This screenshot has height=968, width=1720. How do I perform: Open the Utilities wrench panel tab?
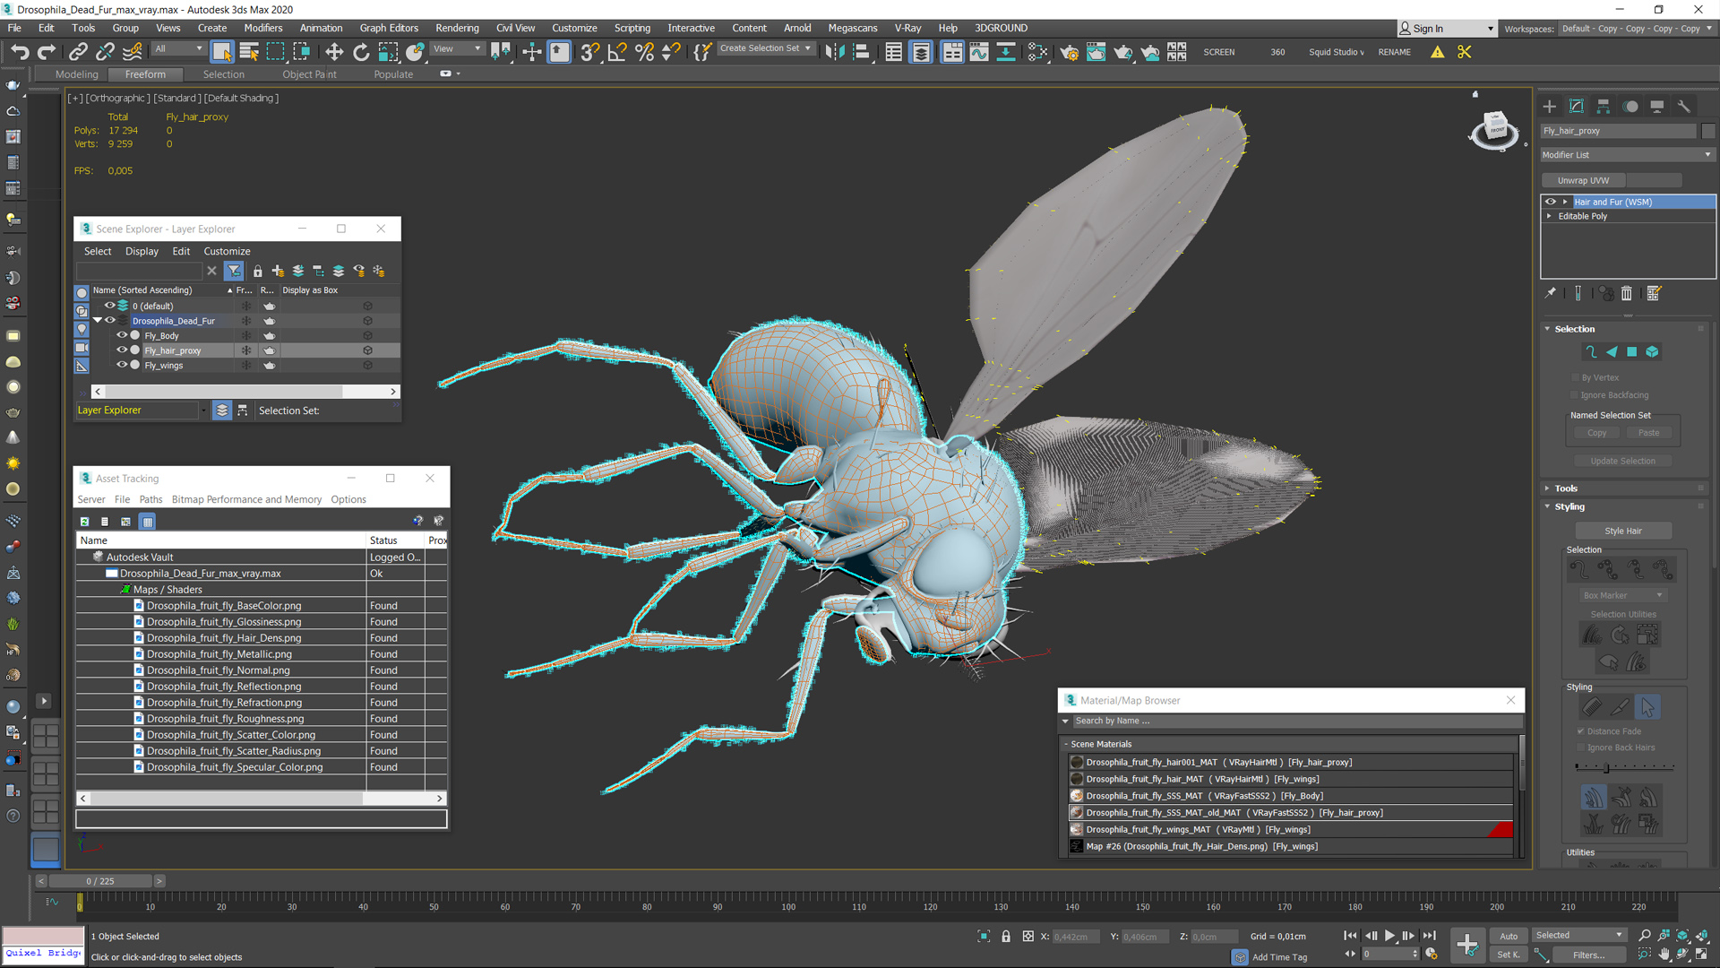tap(1684, 106)
